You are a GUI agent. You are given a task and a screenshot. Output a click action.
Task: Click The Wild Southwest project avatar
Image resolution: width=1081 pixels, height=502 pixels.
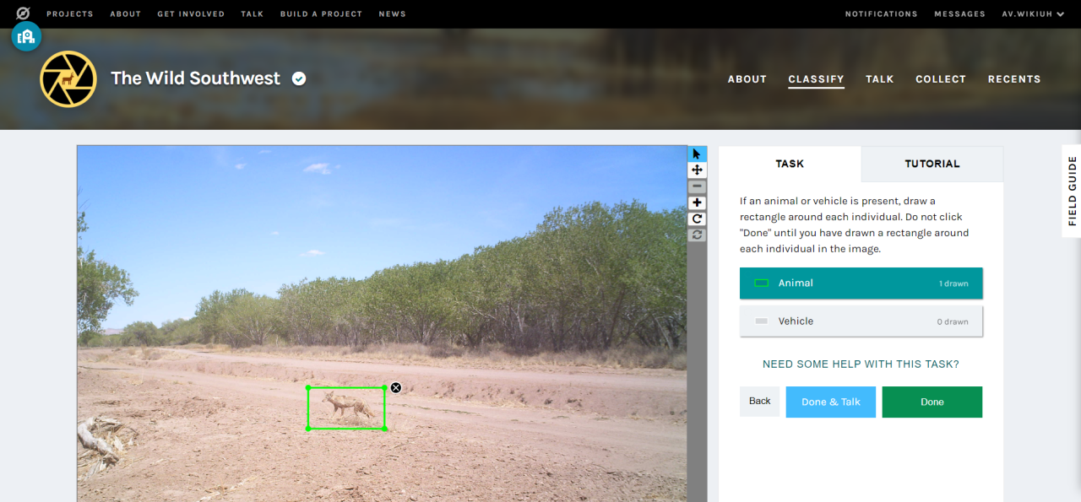[68, 78]
